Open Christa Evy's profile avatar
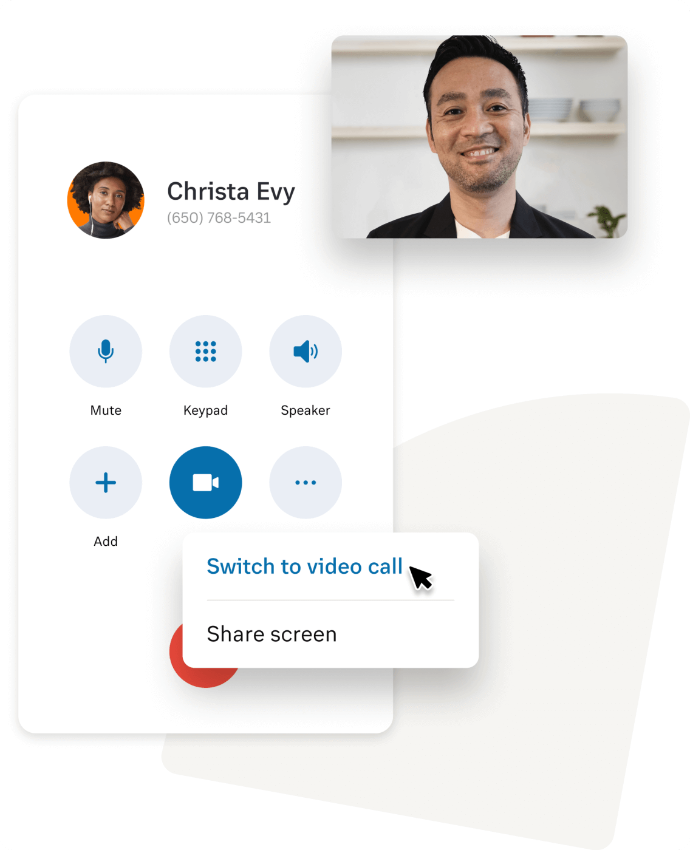Image resolution: width=690 pixels, height=850 pixels. [x=106, y=200]
